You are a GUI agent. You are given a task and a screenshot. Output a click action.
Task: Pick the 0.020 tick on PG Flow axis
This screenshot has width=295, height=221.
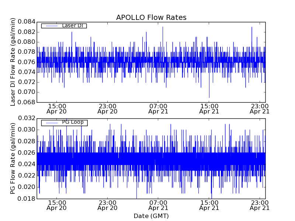(27, 187)
